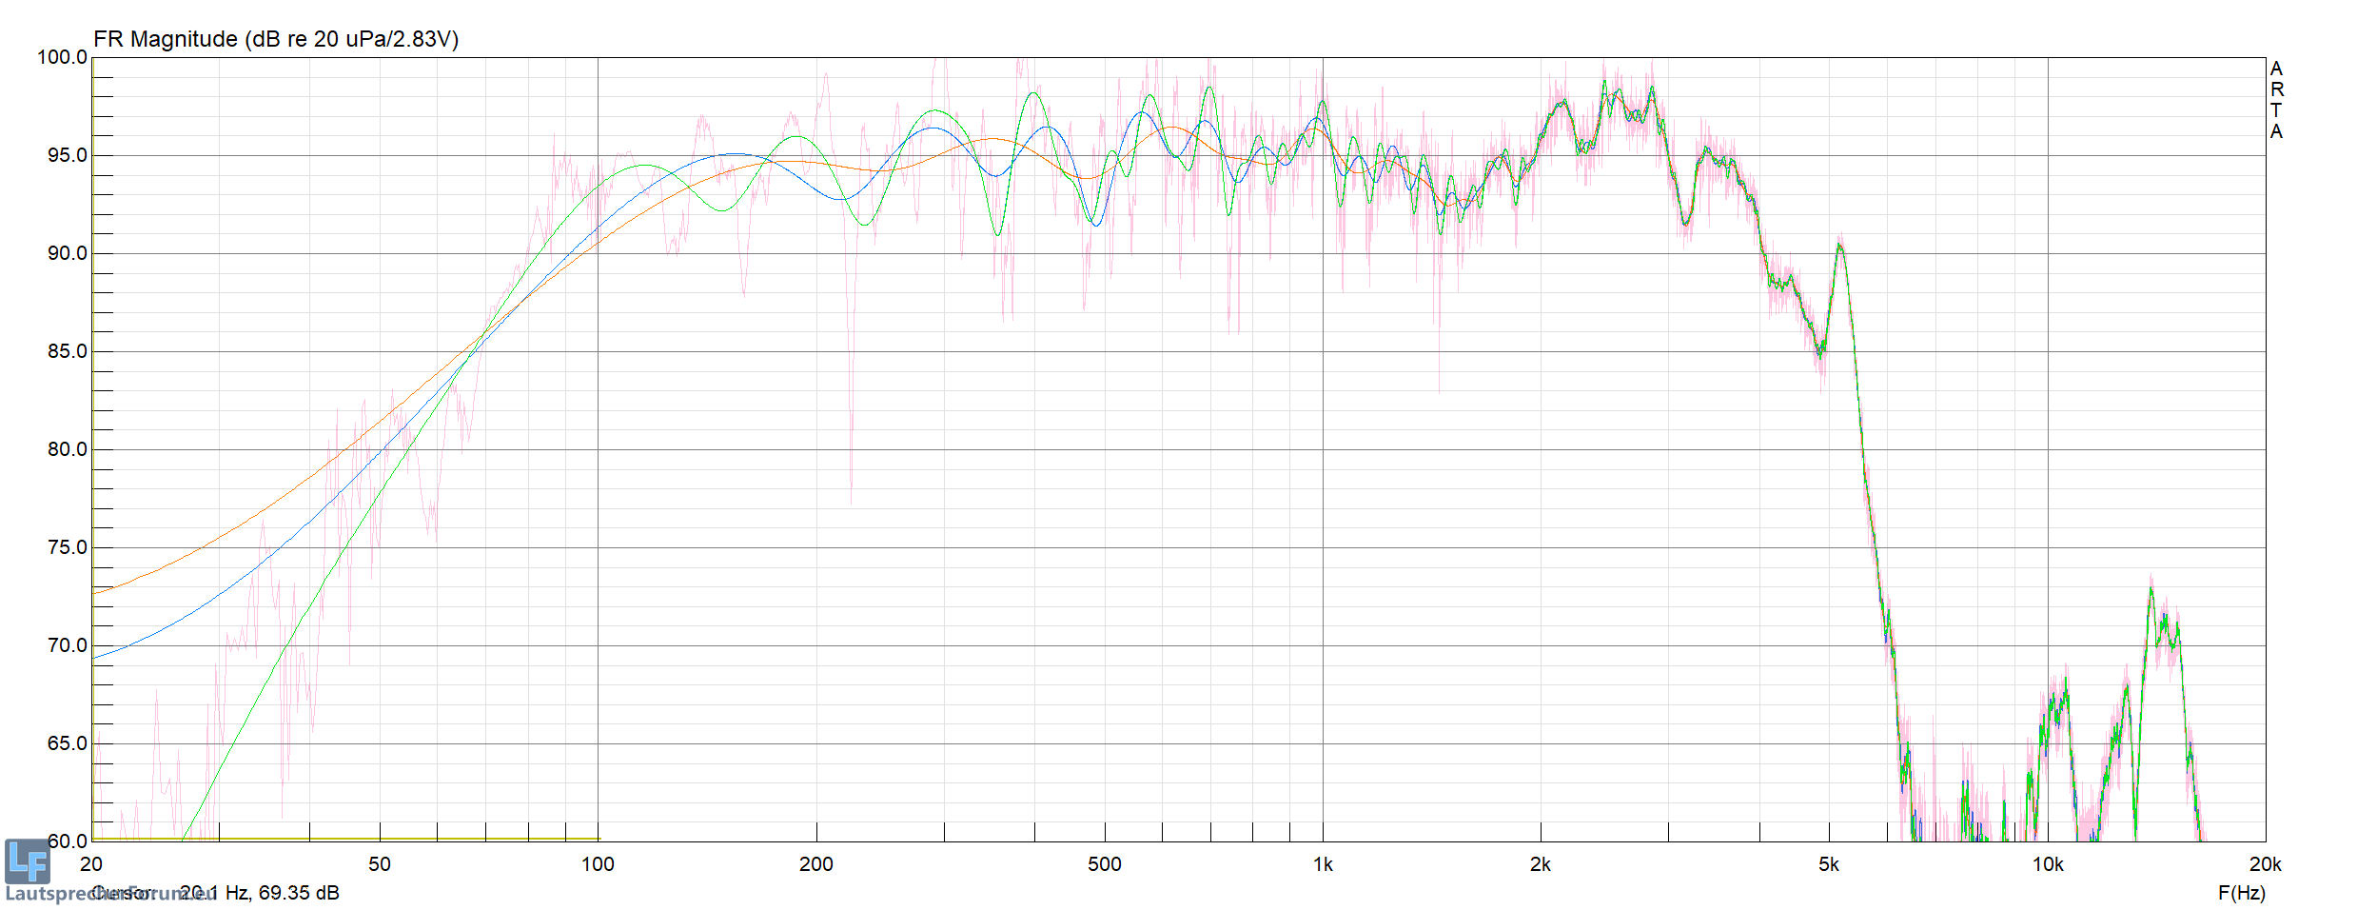This screenshot has height=910, width=2357.
Task: Click the 60.0 dB y-axis label
Action: click(x=67, y=841)
